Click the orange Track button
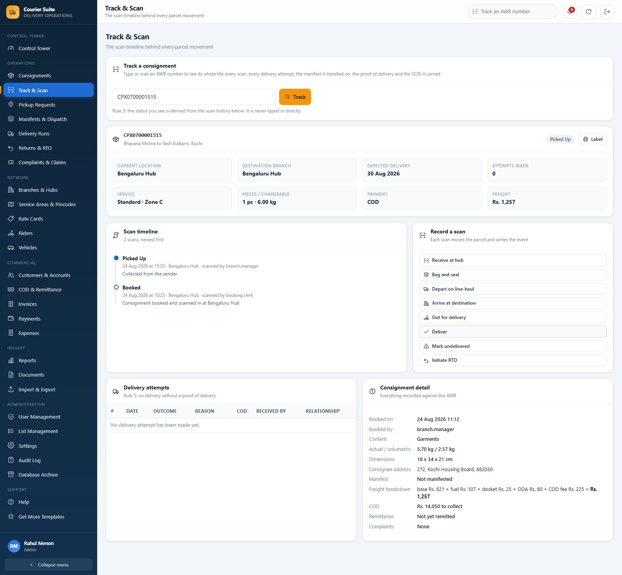The image size is (622, 575). [295, 97]
